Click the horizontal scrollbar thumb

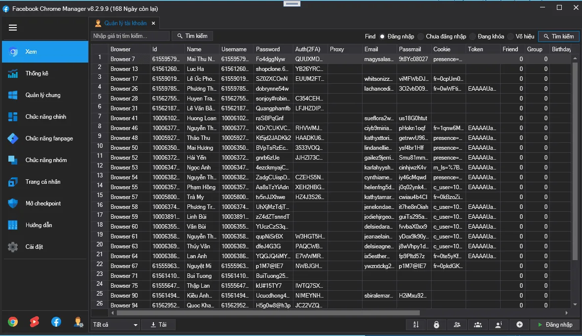click(x=268, y=313)
